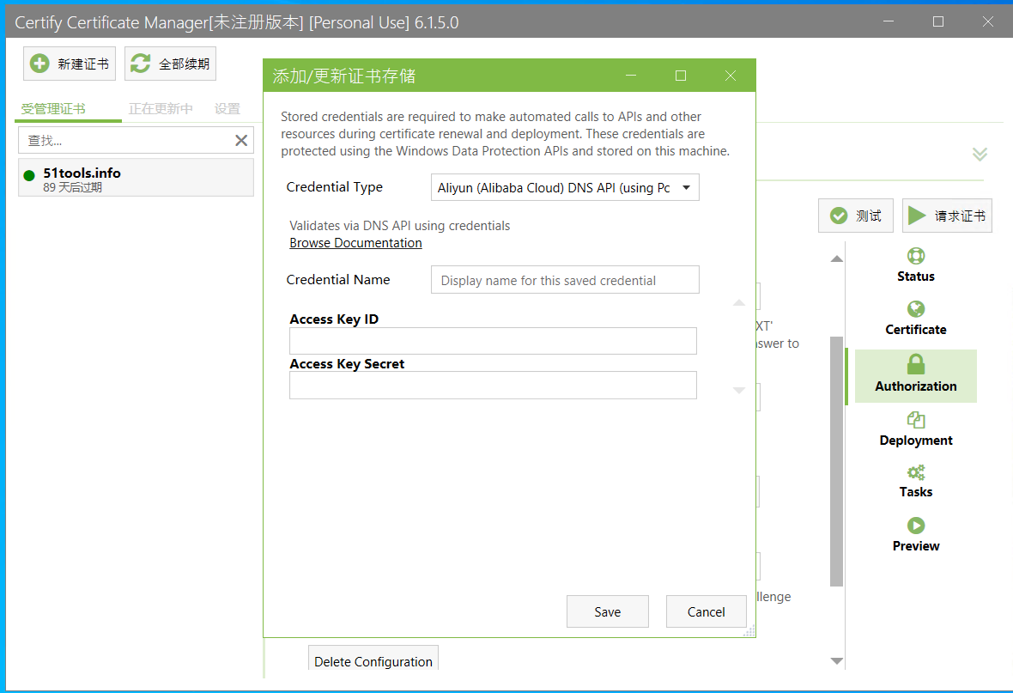Open the Certificate section globe icon
This screenshot has height=693, width=1013.
pyautogui.click(x=916, y=309)
